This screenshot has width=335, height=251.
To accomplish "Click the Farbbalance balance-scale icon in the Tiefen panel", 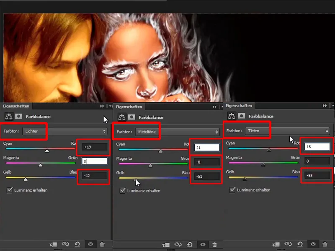I will (232, 116).
